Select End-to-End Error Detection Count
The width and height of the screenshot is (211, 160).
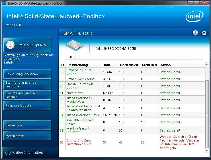tap(79, 142)
